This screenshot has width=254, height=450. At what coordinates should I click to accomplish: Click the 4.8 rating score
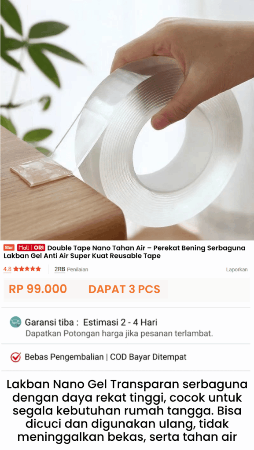pyautogui.click(x=7, y=269)
